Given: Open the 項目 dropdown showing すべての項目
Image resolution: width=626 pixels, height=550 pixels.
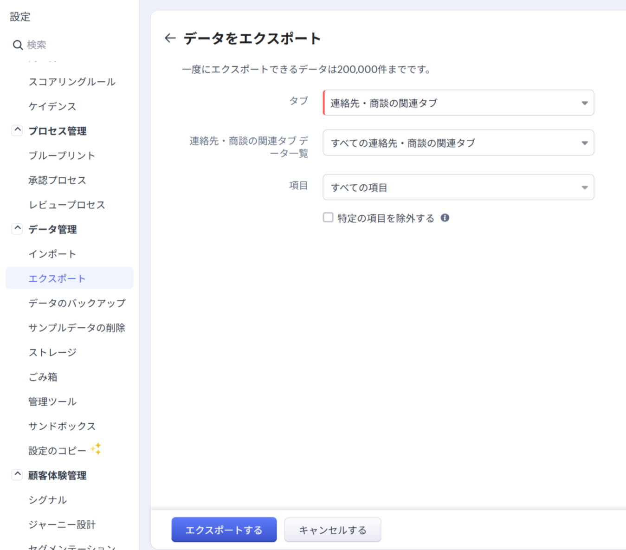Looking at the screenshot, I should [x=458, y=188].
